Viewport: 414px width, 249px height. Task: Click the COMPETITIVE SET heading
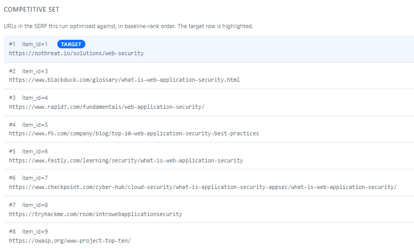tap(31, 10)
